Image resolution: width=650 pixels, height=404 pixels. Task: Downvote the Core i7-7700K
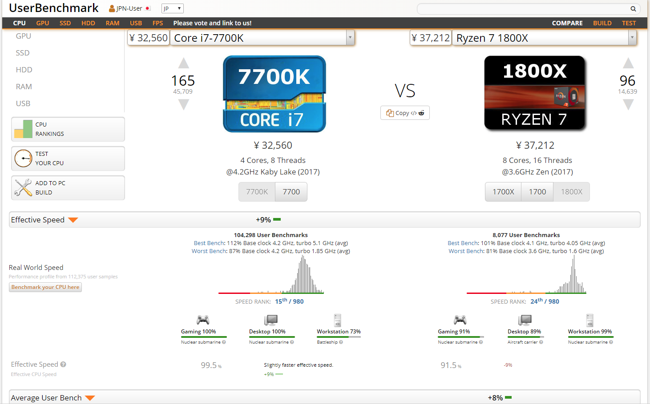point(184,104)
